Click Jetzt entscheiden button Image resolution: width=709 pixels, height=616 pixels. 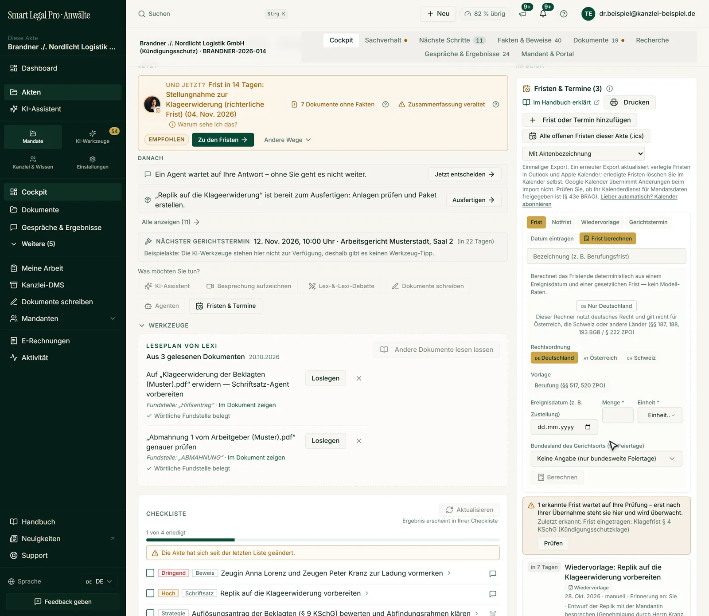[464, 174]
